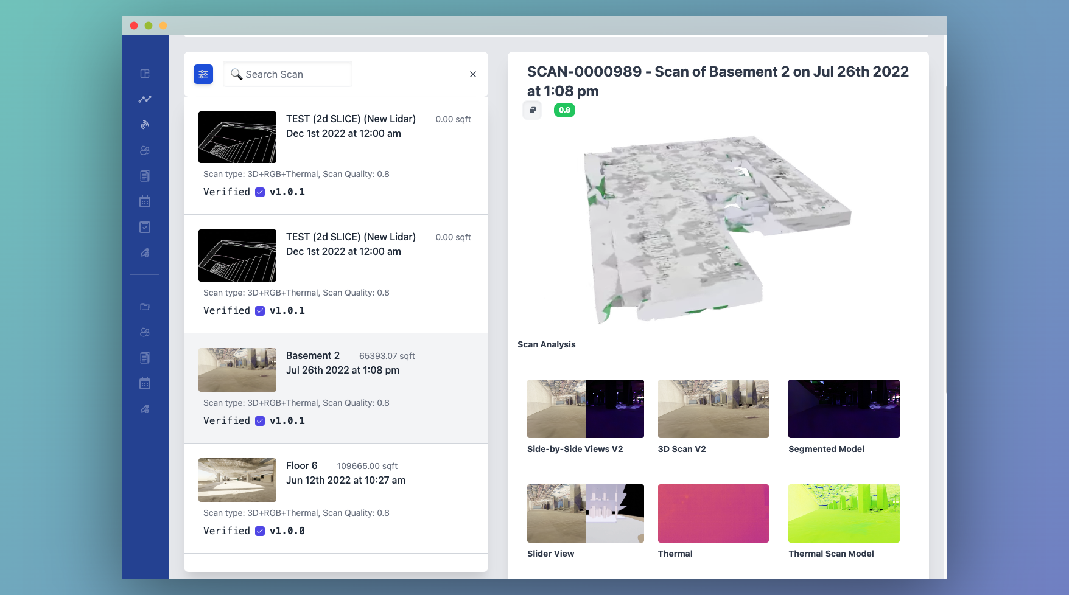Open the Segmented Model thumbnail

click(x=844, y=409)
